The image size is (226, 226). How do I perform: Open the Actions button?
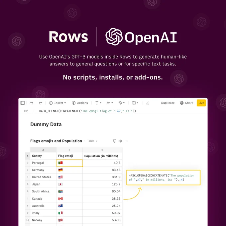pos(80,103)
